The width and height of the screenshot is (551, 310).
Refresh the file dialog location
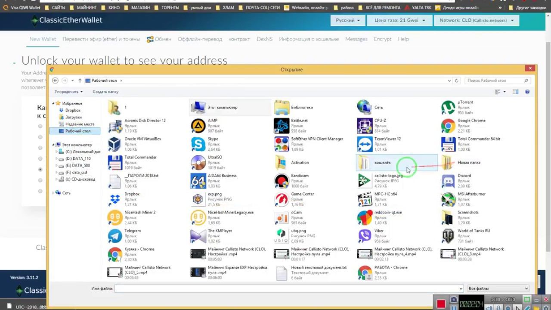(x=456, y=81)
